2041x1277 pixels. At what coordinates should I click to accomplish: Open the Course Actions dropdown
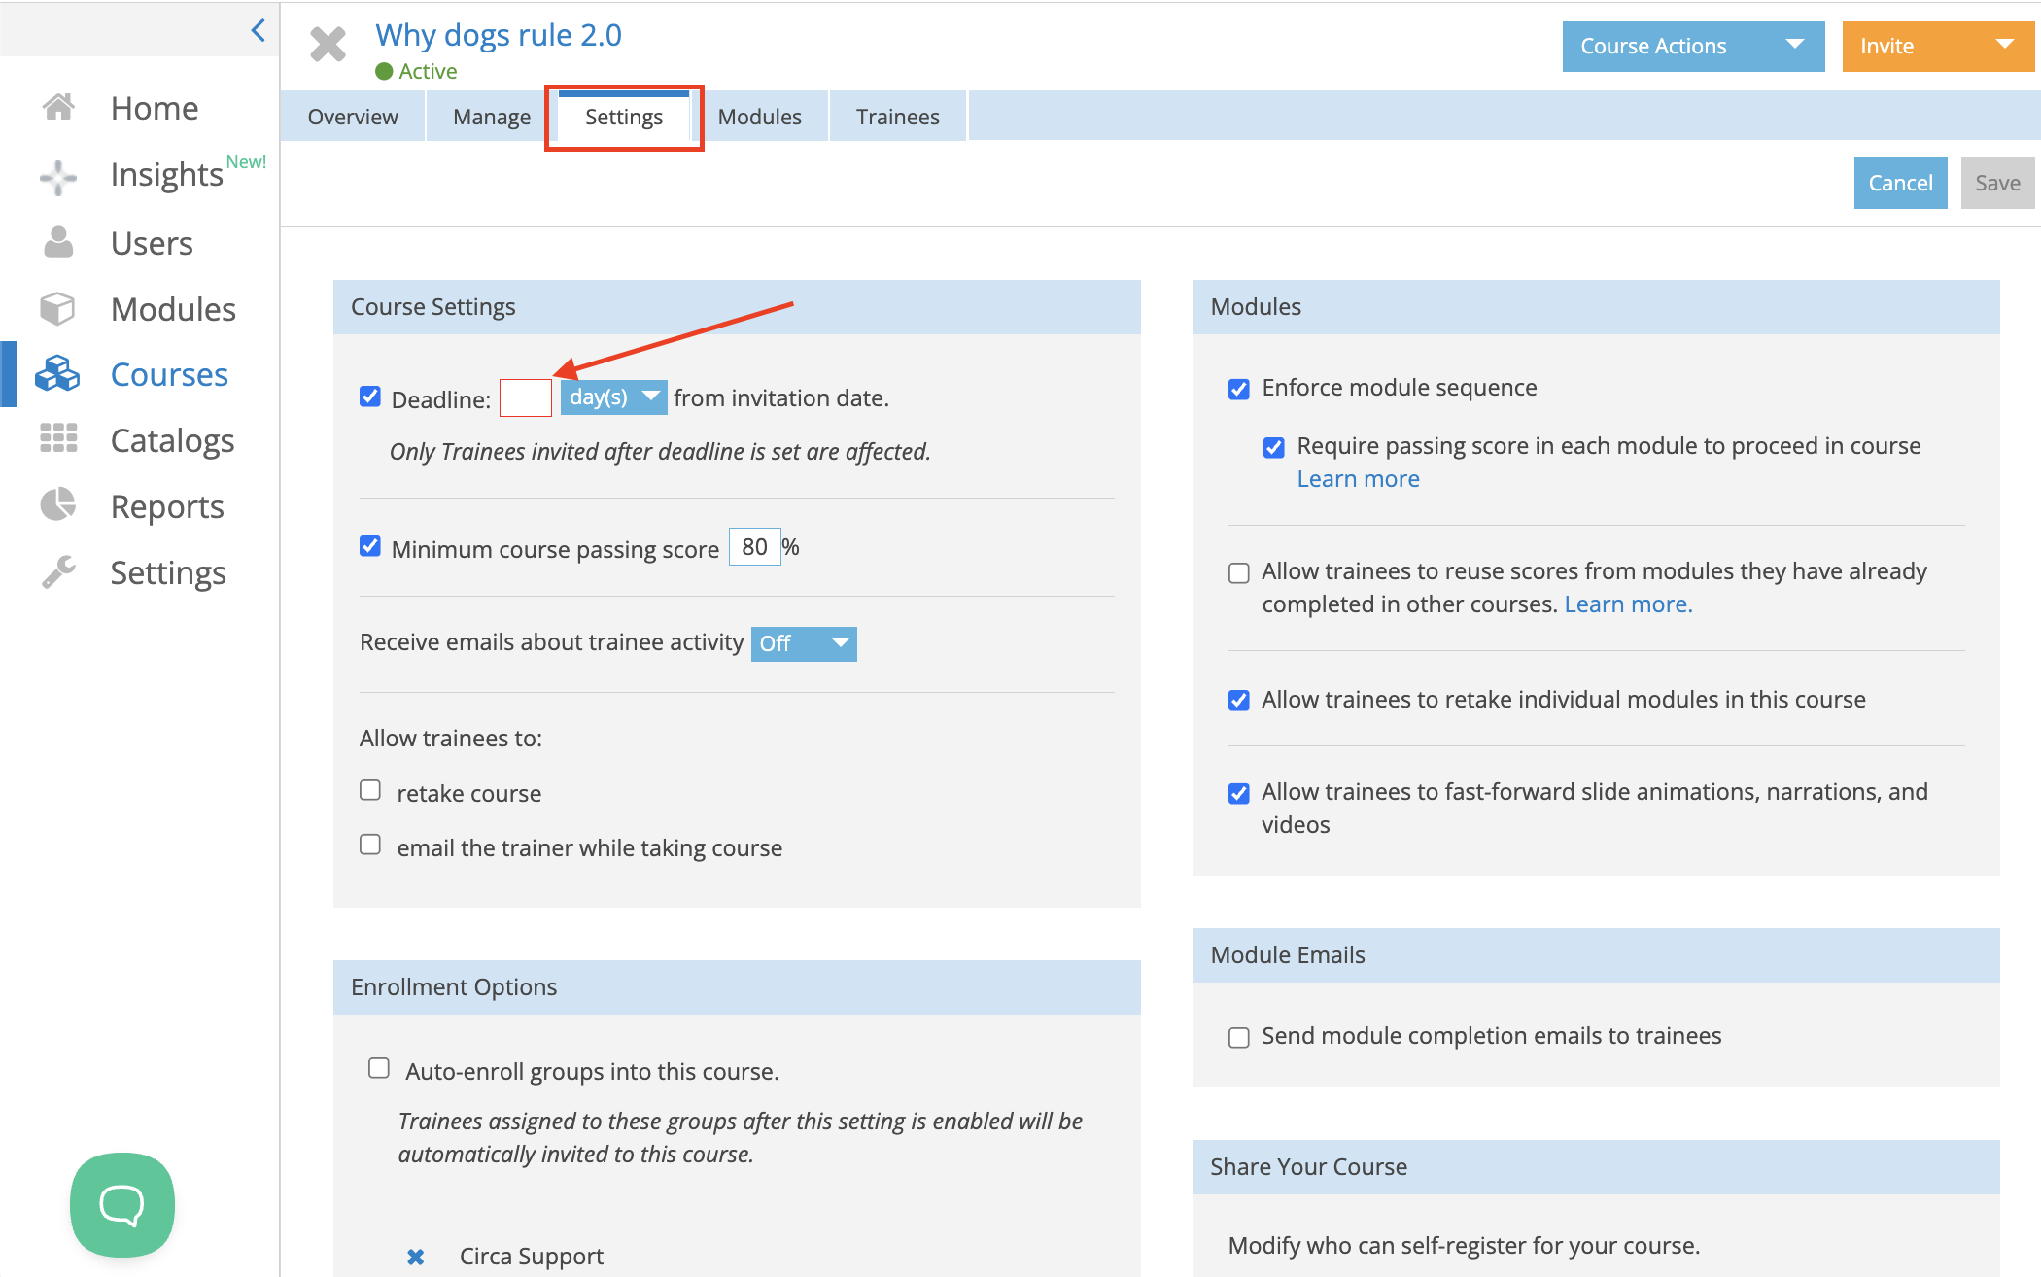tap(1693, 46)
